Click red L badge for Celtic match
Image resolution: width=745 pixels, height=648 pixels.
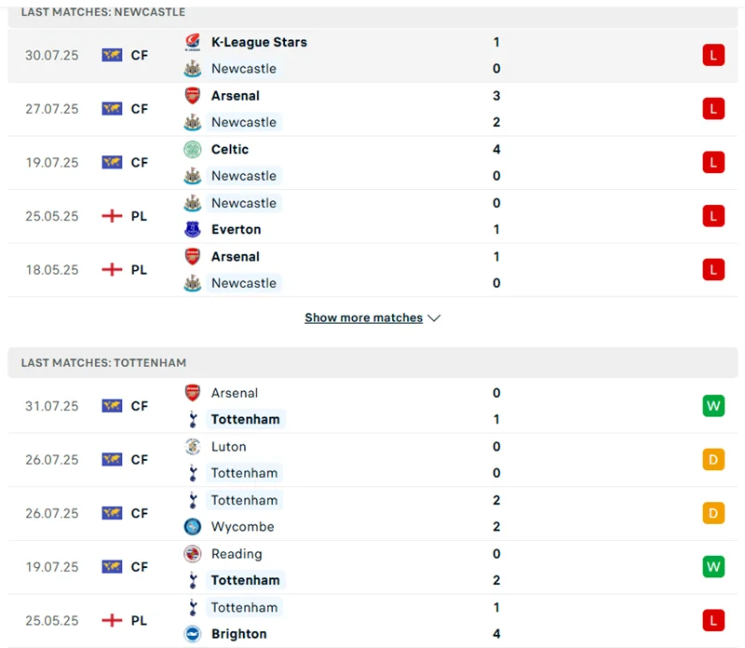click(713, 162)
